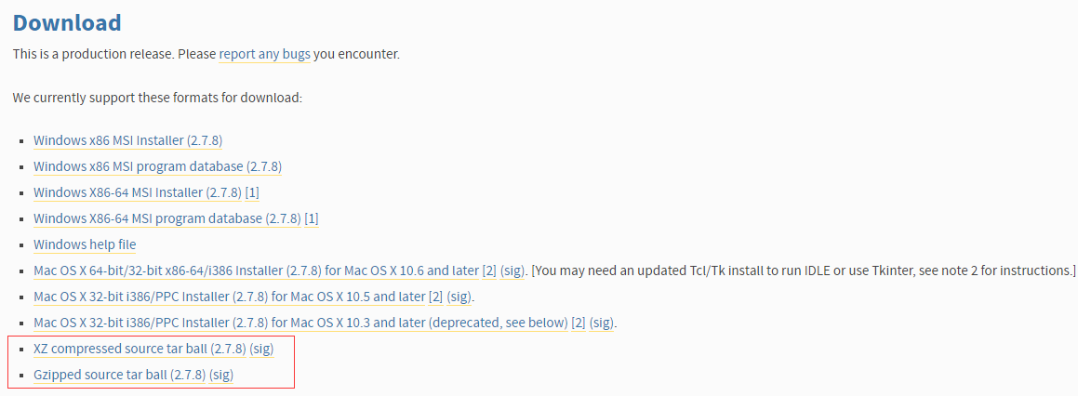1078x396 pixels.
Task: Click footnote [1] beside Windows X86-64 MSI Installer
Action: (252, 192)
